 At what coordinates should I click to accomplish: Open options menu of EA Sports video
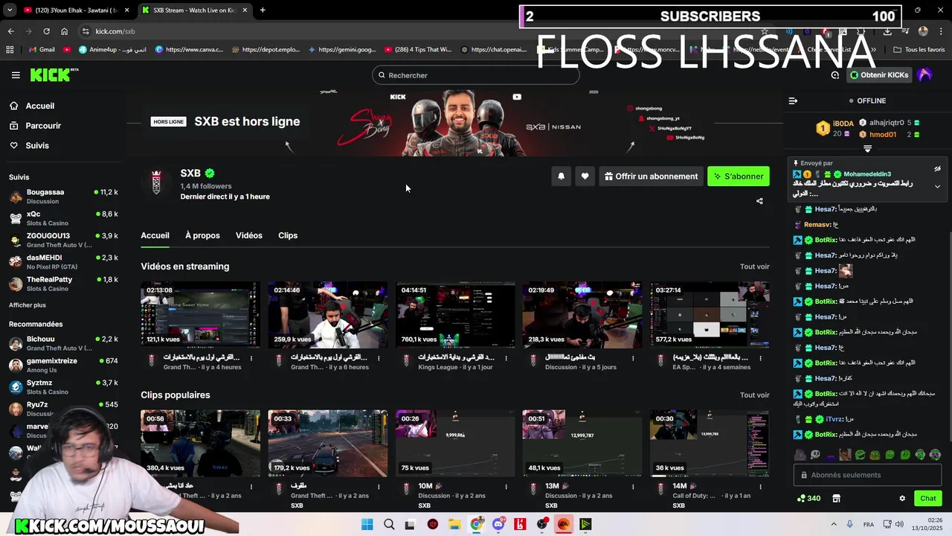coord(760,358)
